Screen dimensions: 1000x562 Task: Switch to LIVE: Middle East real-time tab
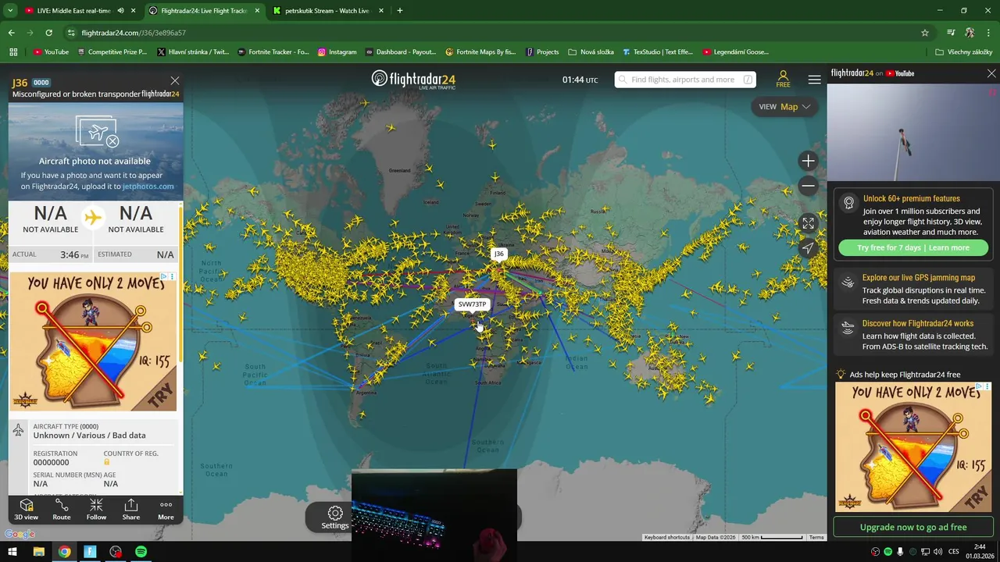point(74,11)
